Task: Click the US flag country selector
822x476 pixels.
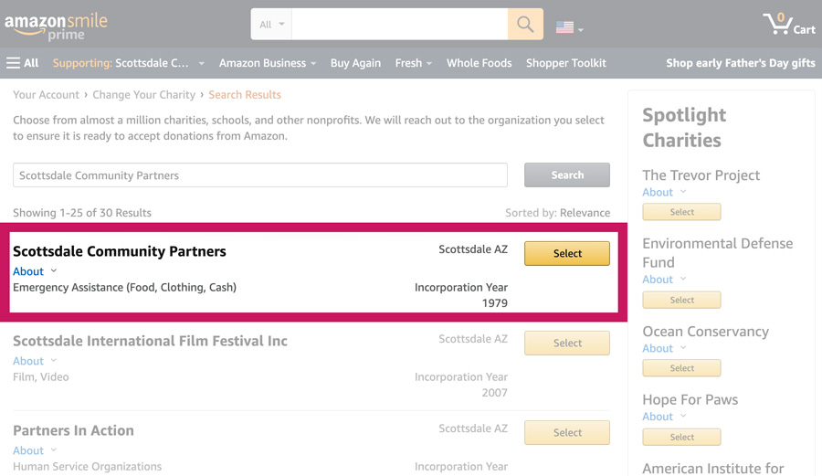Action: coord(569,27)
